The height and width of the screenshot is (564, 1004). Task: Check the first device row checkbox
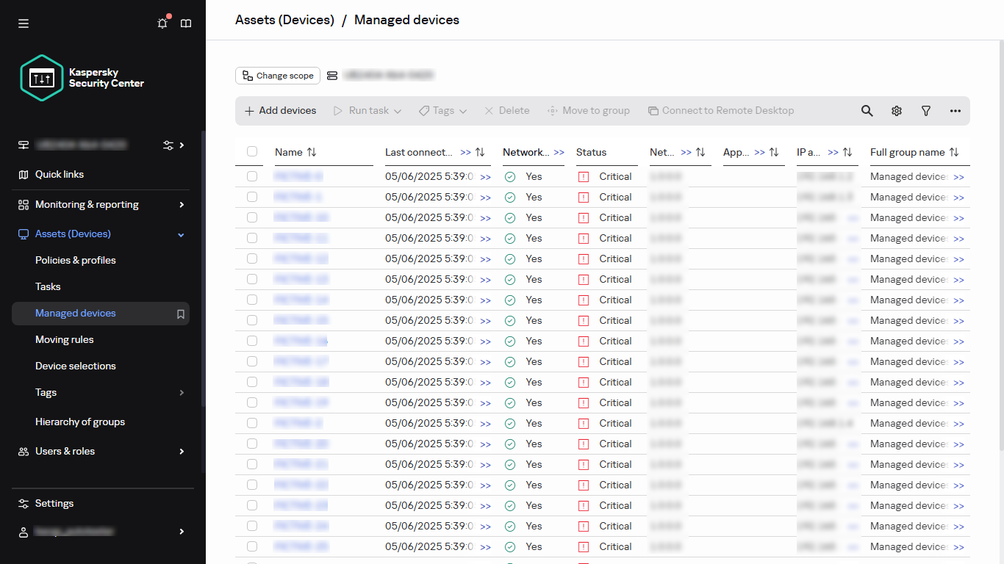[252, 176]
